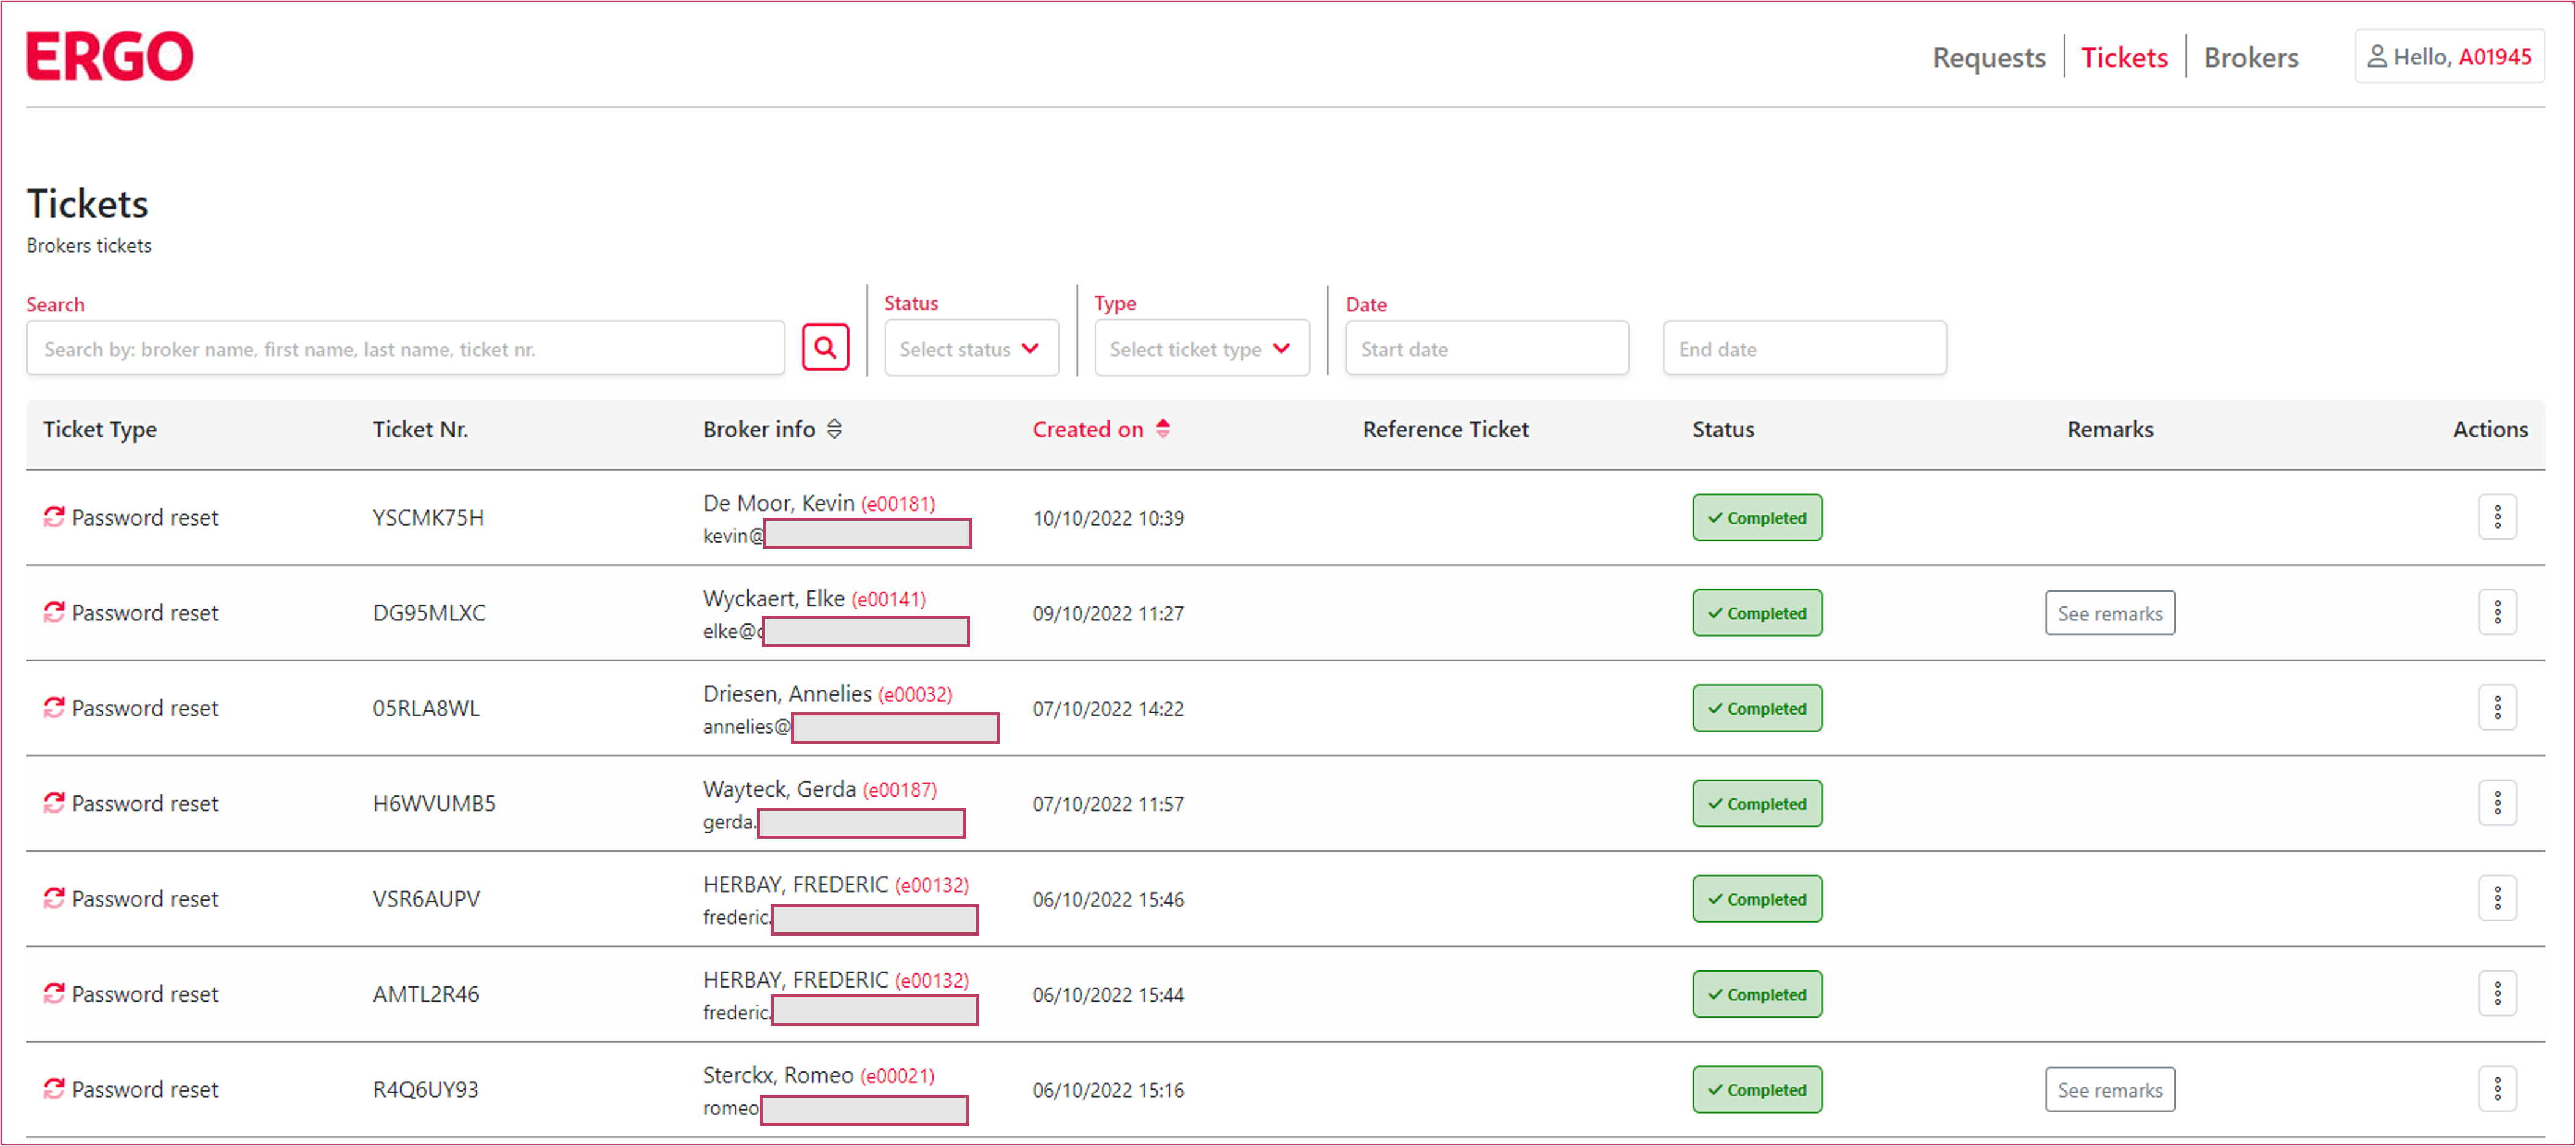Open actions menu for ticket YSCMK75H
Image resolution: width=2576 pixels, height=1146 pixels.
pyautogui.click(x=2497, y=518)
